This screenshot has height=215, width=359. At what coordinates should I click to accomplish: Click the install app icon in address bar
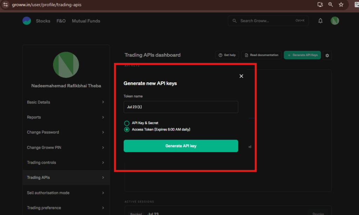click(320, 5)
